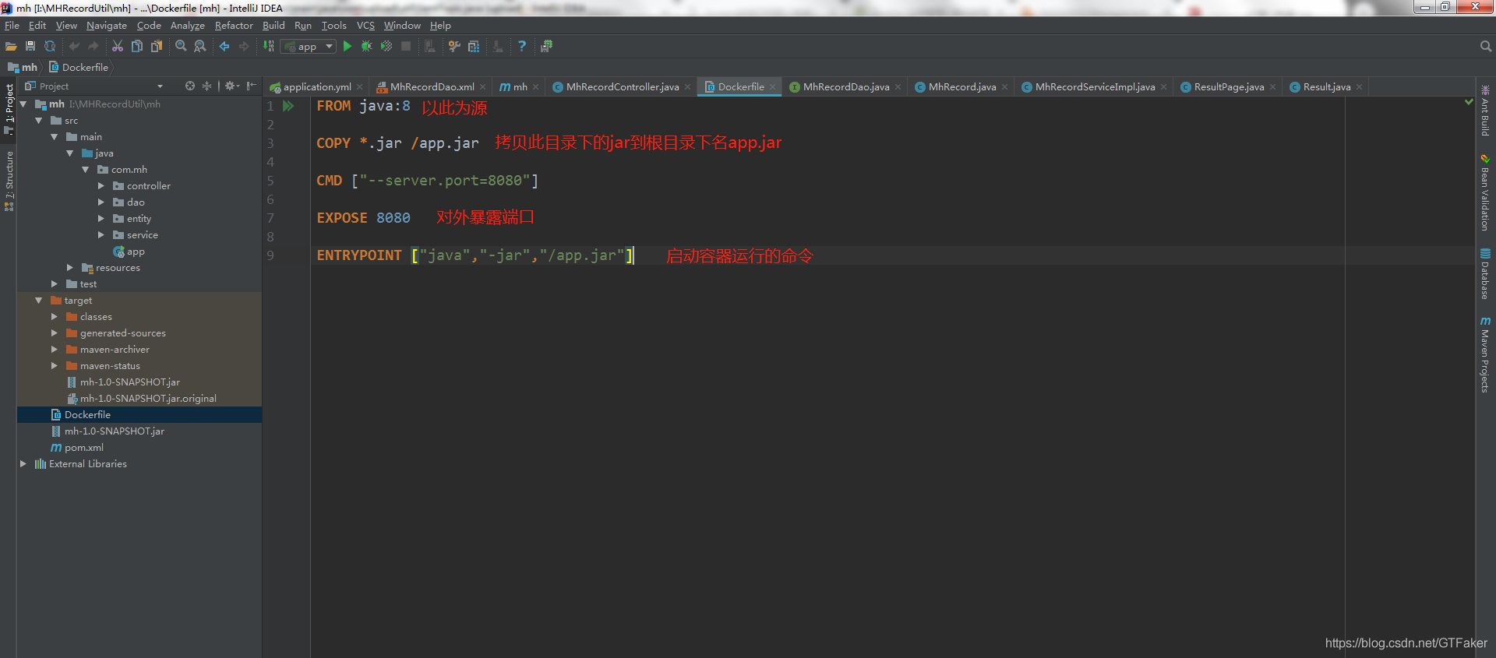1496x658 pixels.
Task: Close the Dockerfile editor tab
Action: click(772, 86)
